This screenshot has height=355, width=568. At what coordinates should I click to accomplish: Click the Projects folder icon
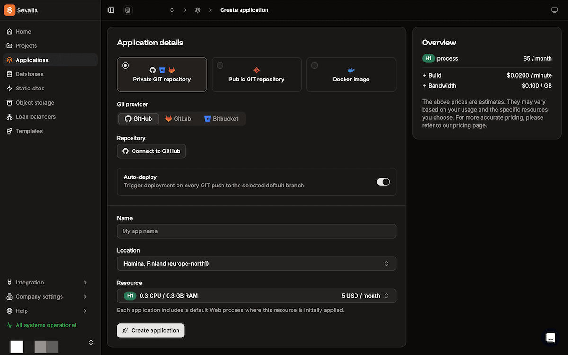point(9,46)
